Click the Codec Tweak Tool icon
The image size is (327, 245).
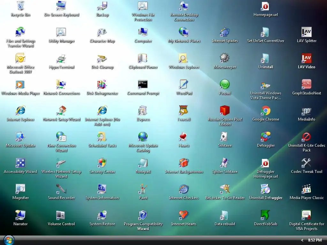[x=307, y=163]
